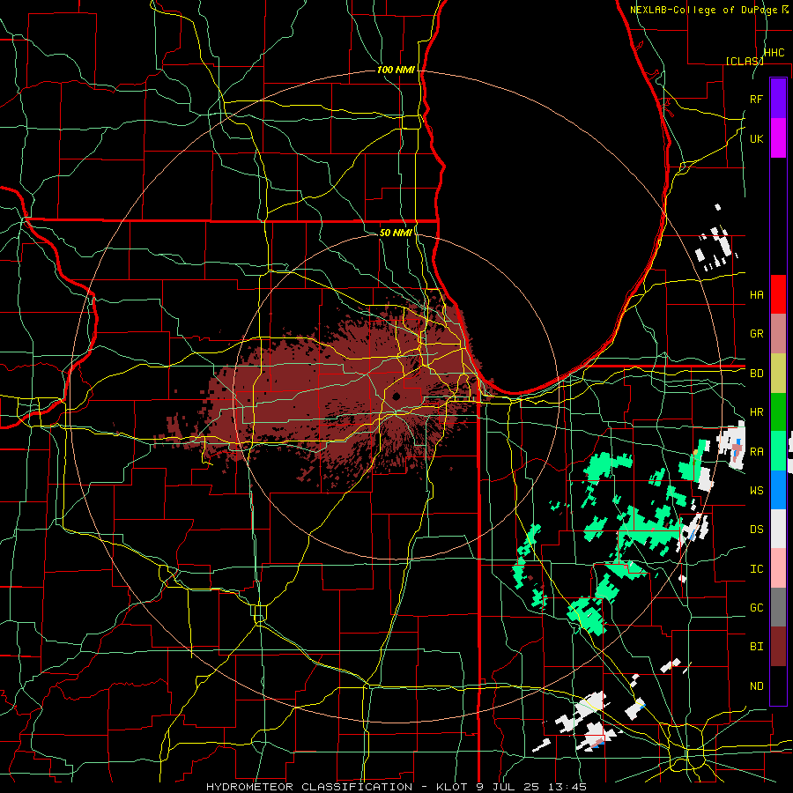The height and width of the screenshot is (793, 793).
Task: Pick the white DS legend swatch
Action: tap(778, 529)
